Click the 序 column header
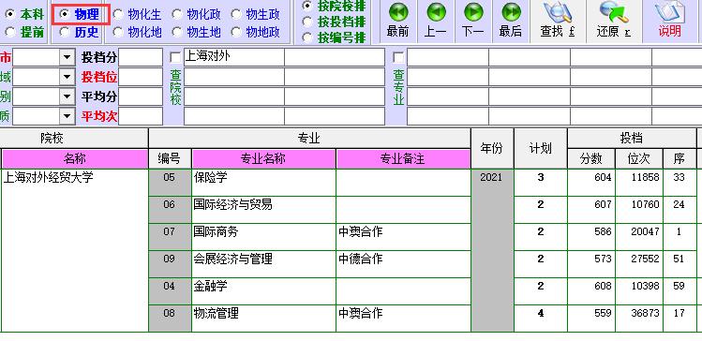Image resolution: width=702 pixels, height=341 pixels. click(x=680, y=159)
